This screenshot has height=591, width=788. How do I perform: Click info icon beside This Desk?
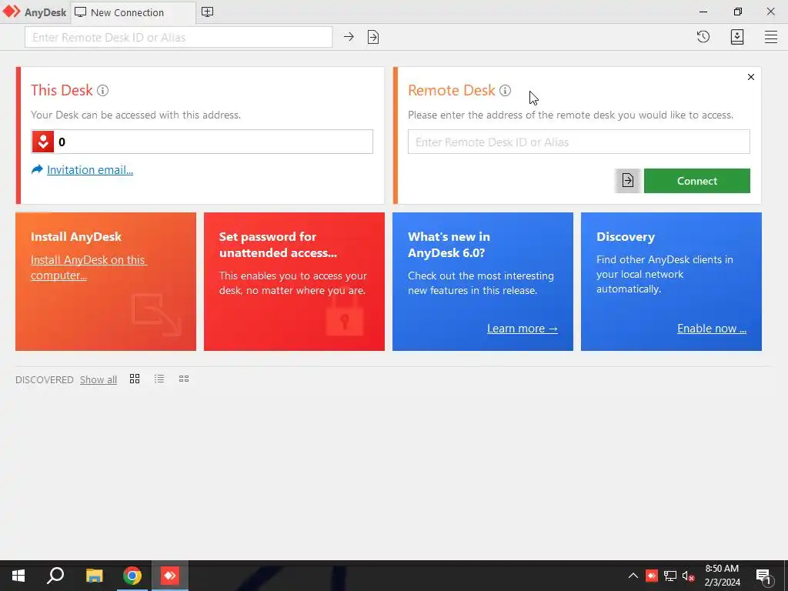point(102,91)
